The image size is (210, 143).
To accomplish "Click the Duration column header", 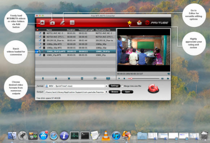I will pos(71,30).
